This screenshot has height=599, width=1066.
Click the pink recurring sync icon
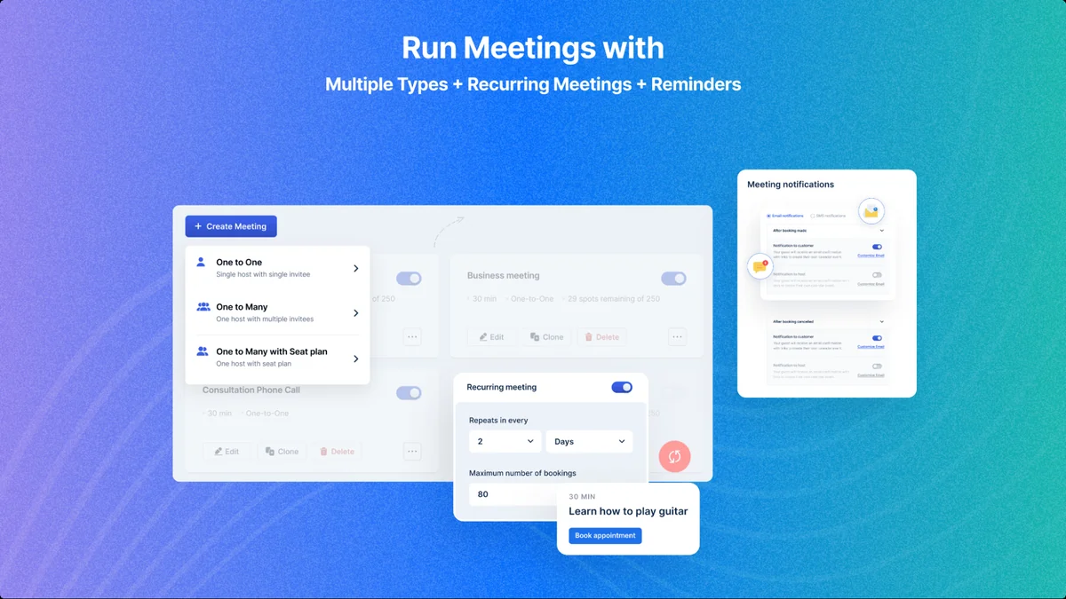[675, 456]
